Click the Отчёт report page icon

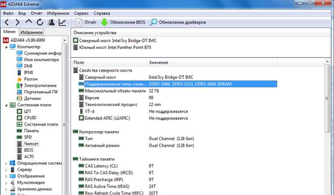(78, 22)
